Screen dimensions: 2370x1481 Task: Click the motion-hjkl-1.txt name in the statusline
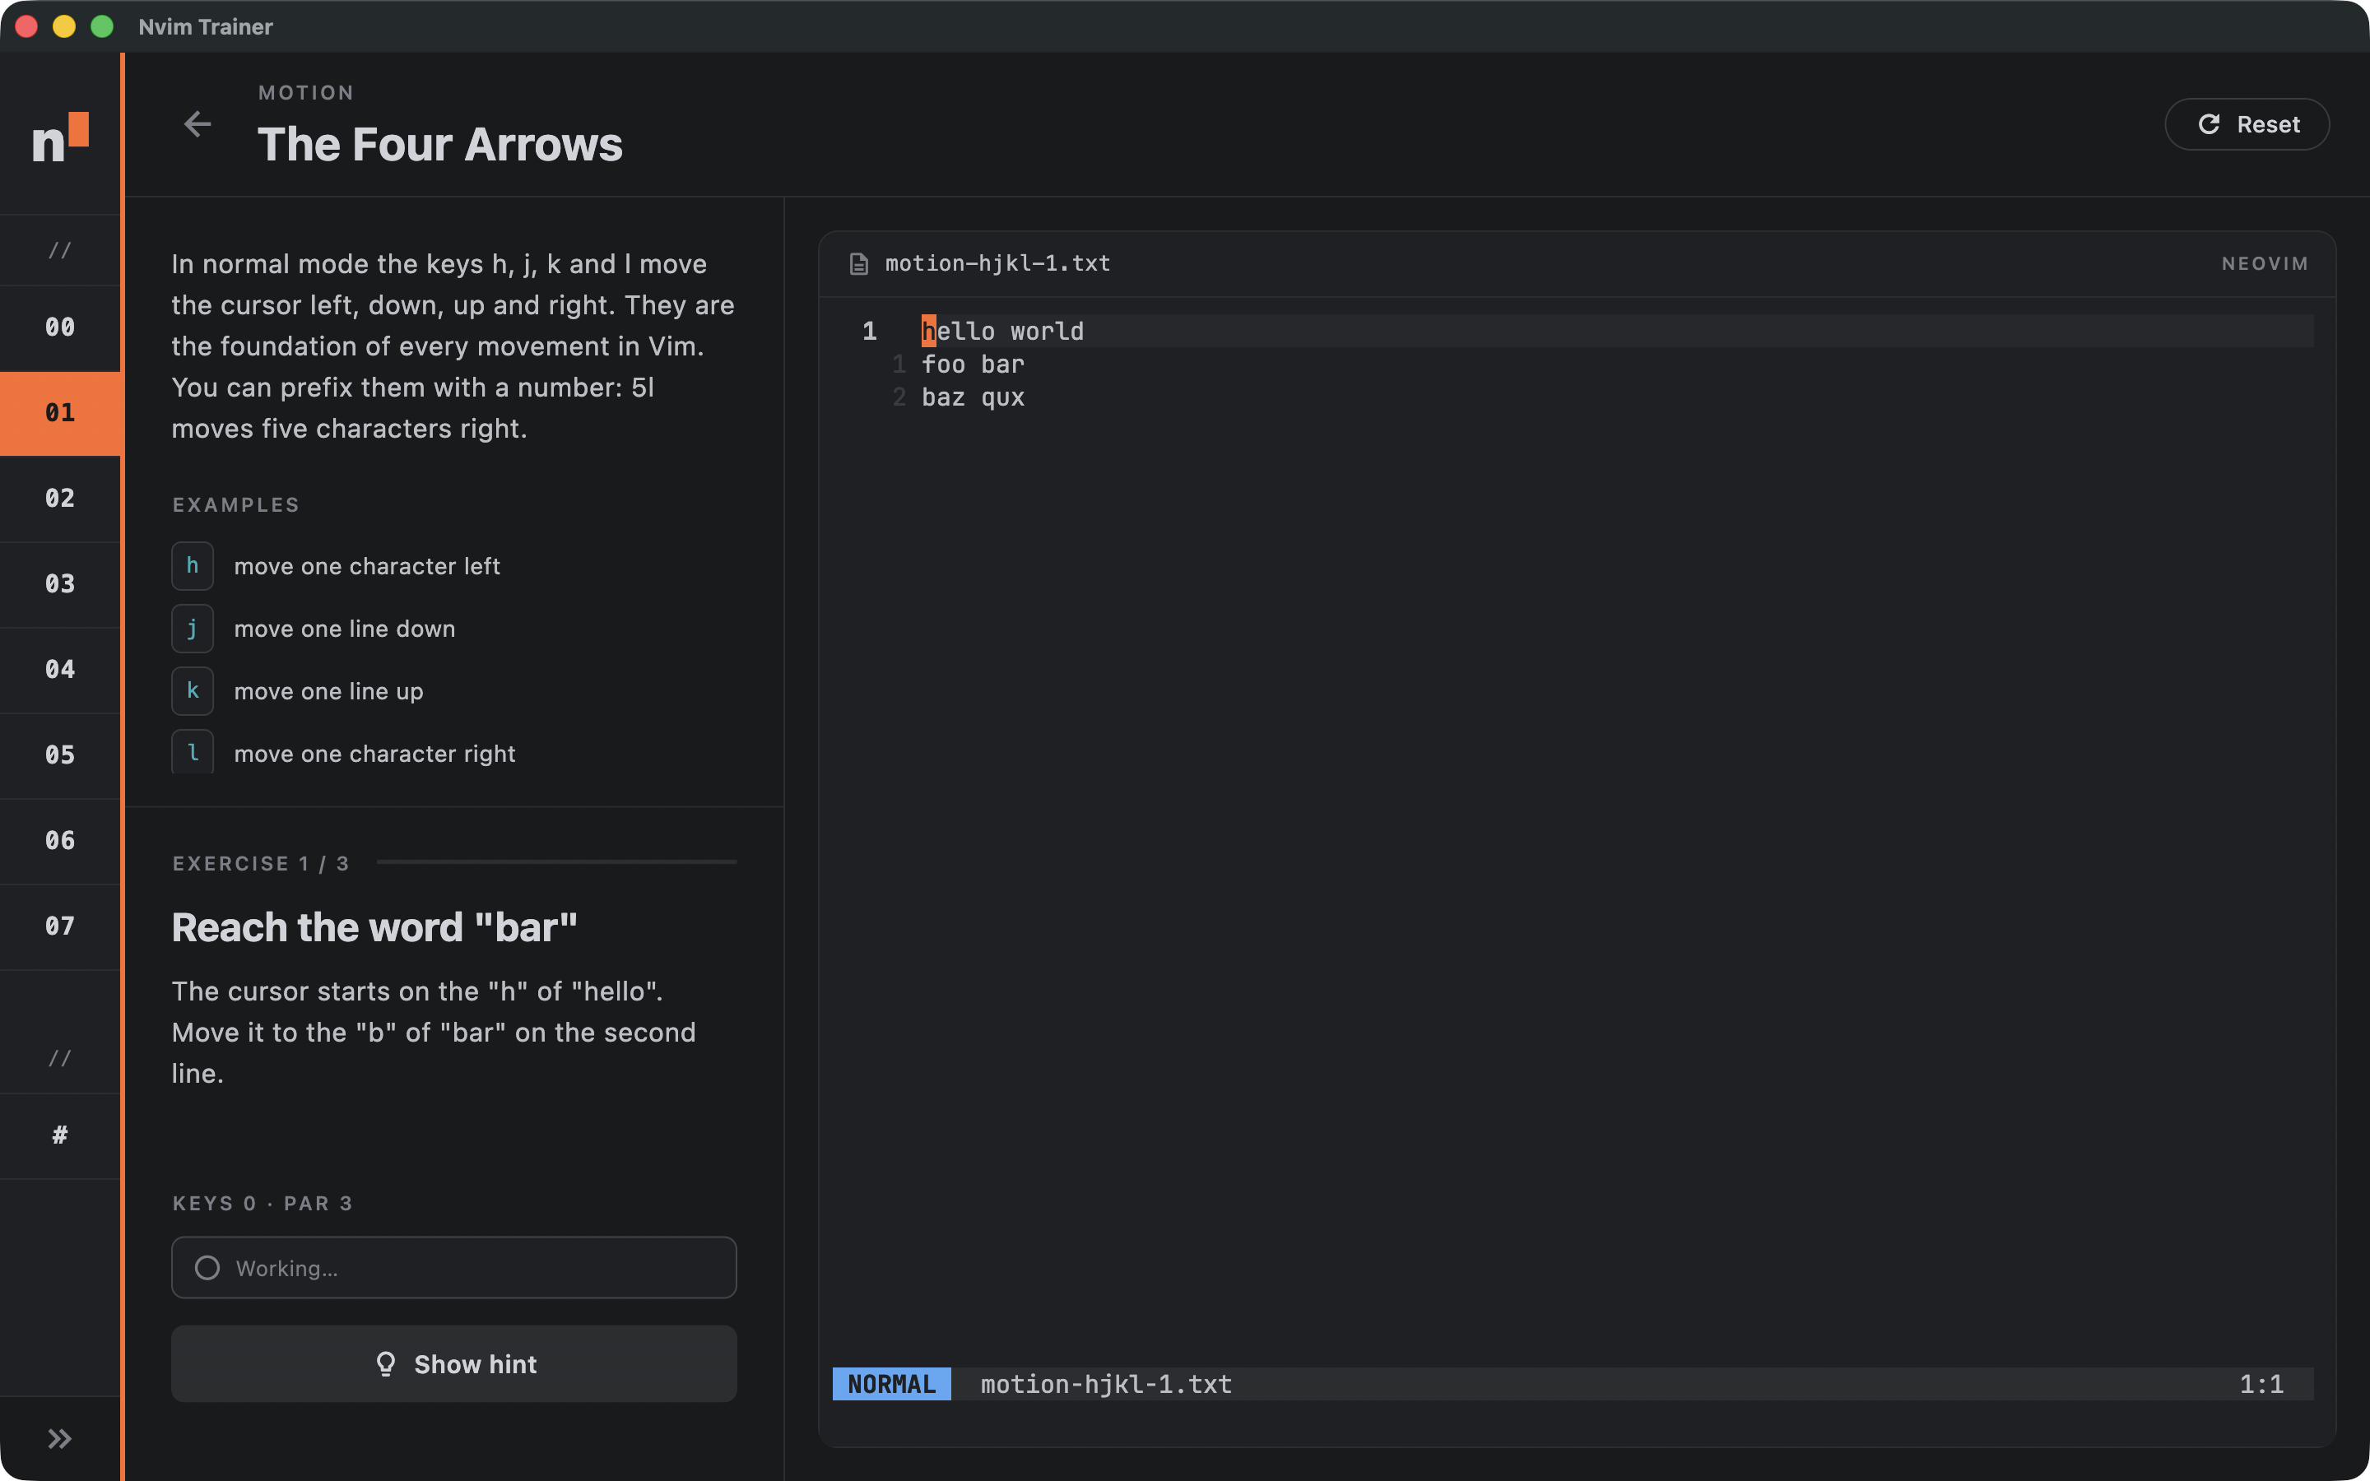click(1106, 1384)
